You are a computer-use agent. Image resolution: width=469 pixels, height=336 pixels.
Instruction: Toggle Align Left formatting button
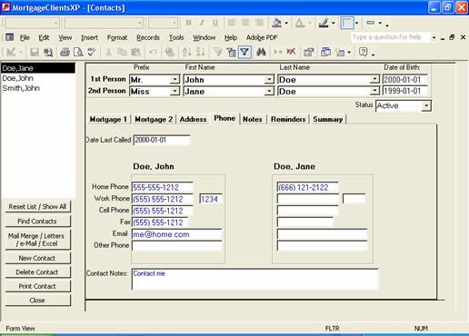(232, 23)
